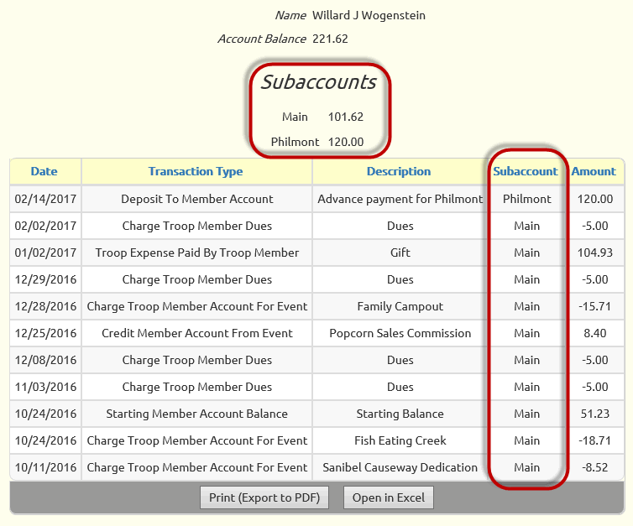Viewport: 633px width, 526px height.
Task: Click the Open in Excel button
Action: click(389, 497)
